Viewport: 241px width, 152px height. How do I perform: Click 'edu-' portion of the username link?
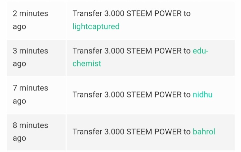coord(200,51)
